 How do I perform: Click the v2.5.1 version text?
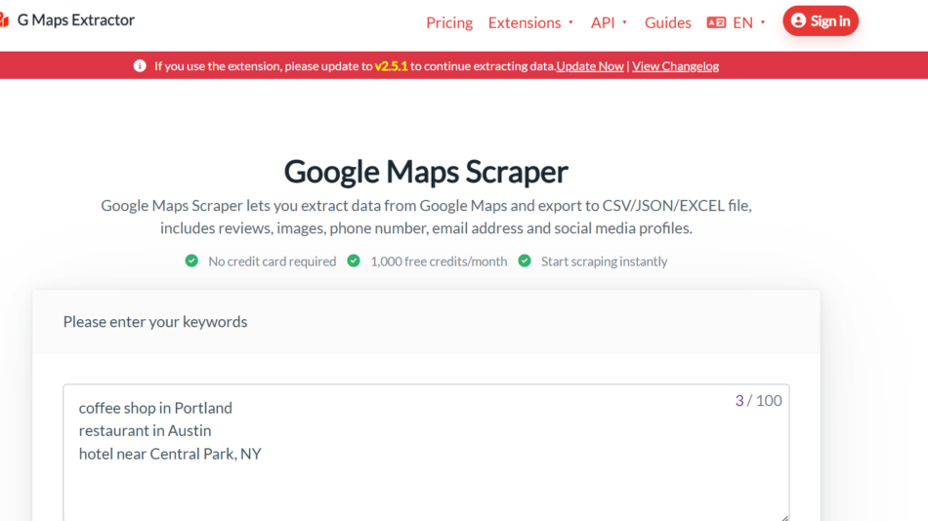coord(391,65)
